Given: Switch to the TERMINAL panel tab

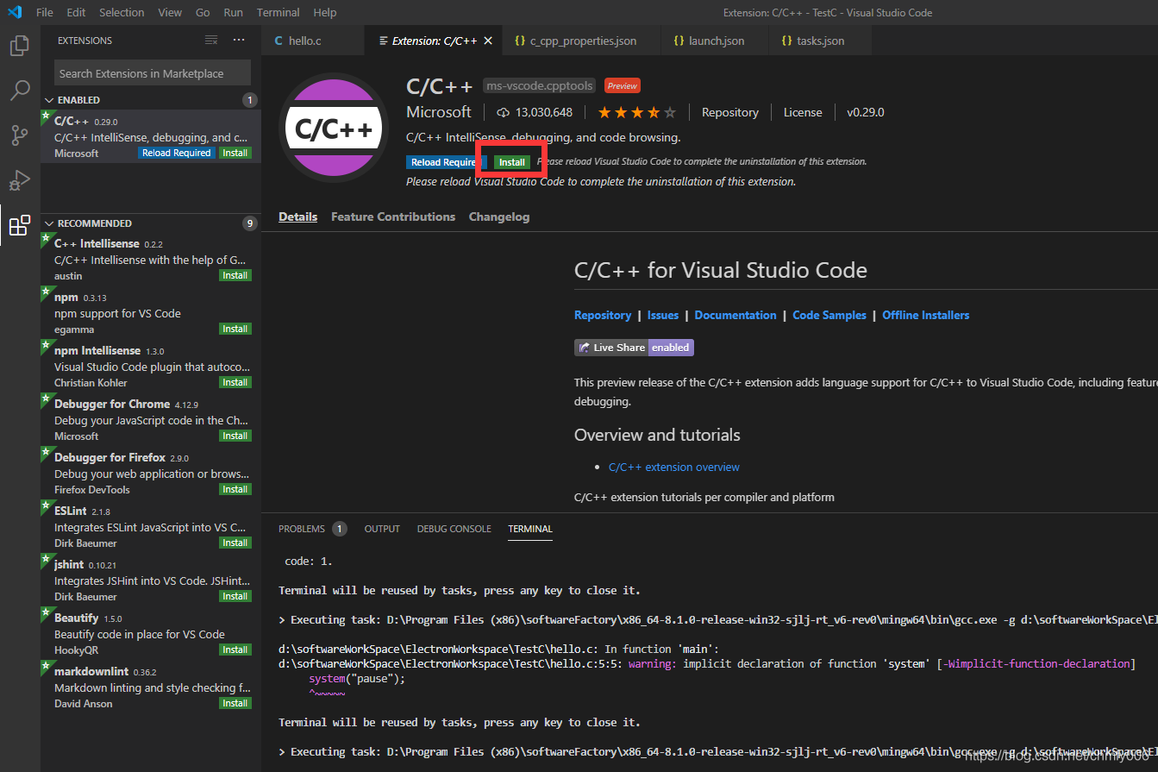Looking at the screenshot, I should [x=530, y=529].
